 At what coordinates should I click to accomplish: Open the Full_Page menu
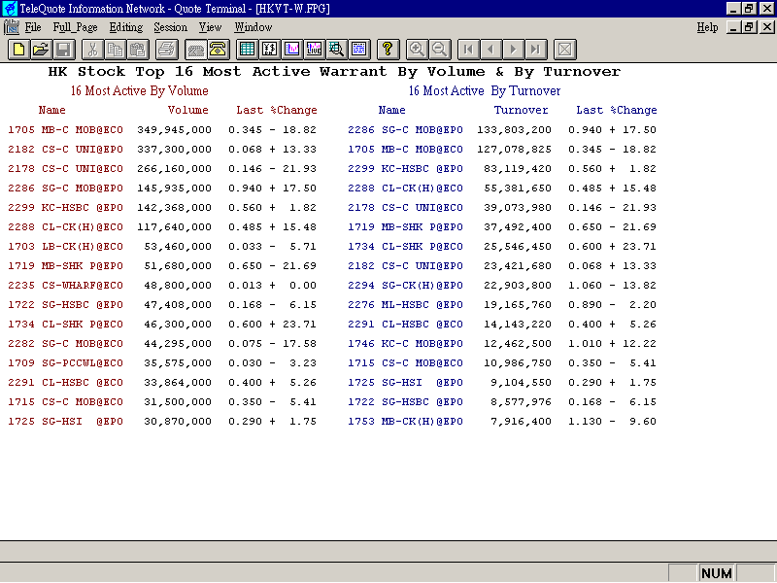[x=75, y=27]
